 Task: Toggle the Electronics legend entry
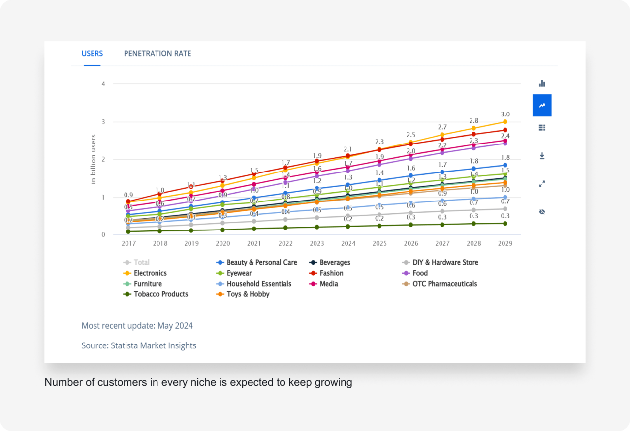(150, 273)
